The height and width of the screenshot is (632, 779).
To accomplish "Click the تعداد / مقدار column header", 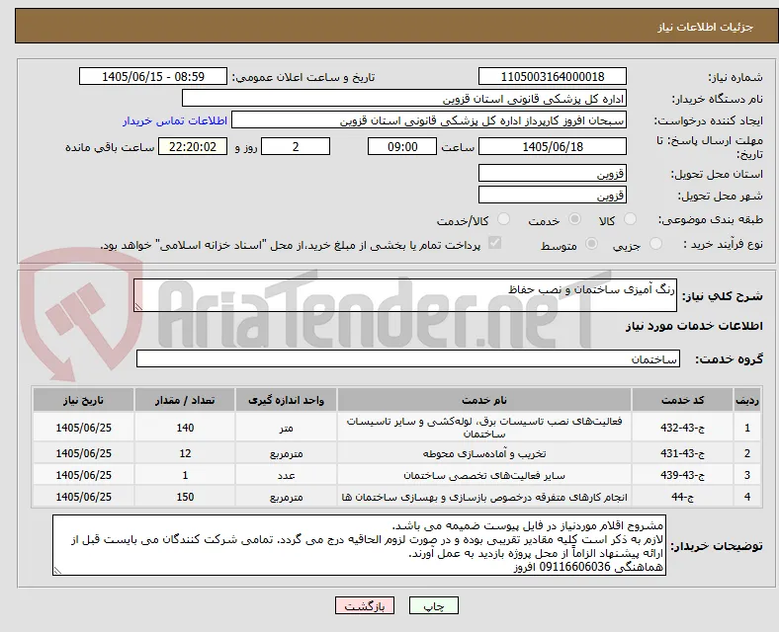I will 185,400.
